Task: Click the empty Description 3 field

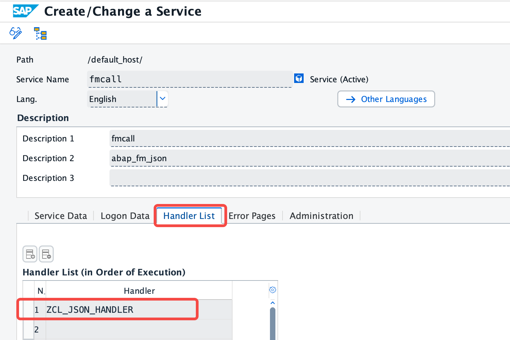Action: [310, 178]
